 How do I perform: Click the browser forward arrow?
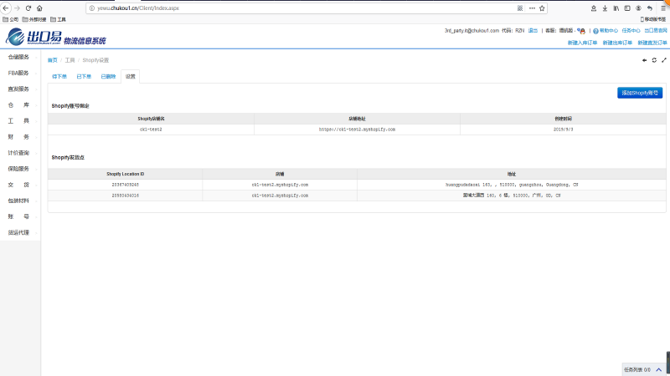pos(17,8)
